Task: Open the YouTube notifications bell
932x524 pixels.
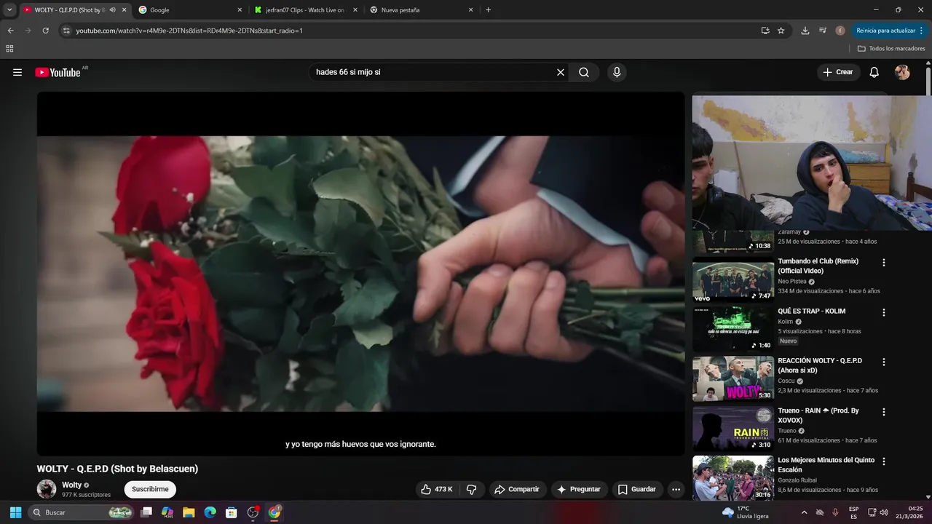Action: (874, 72)
